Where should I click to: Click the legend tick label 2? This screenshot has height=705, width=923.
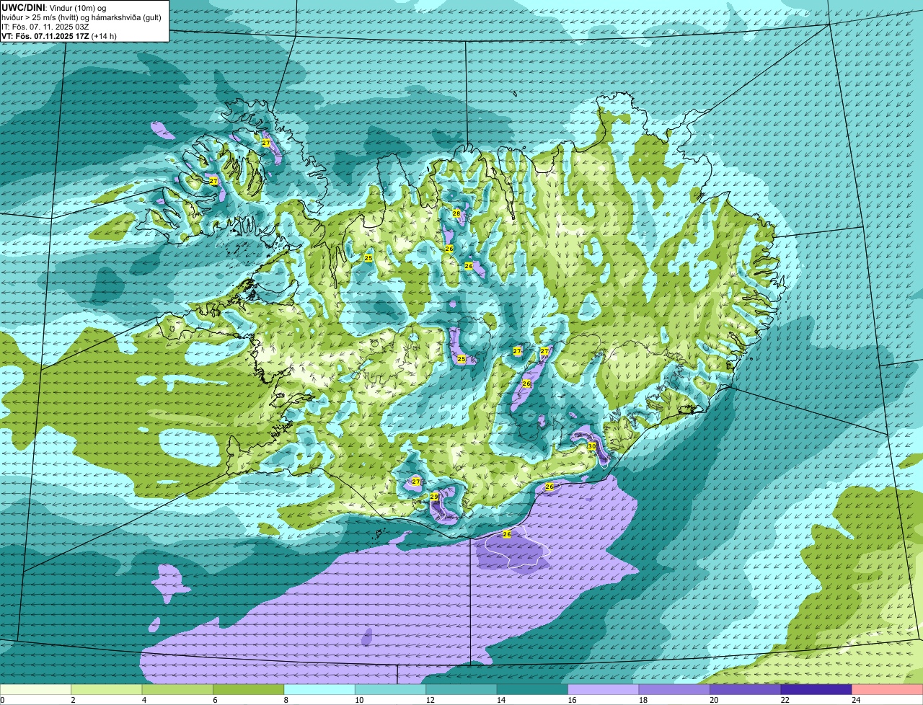tap(73, 700)
